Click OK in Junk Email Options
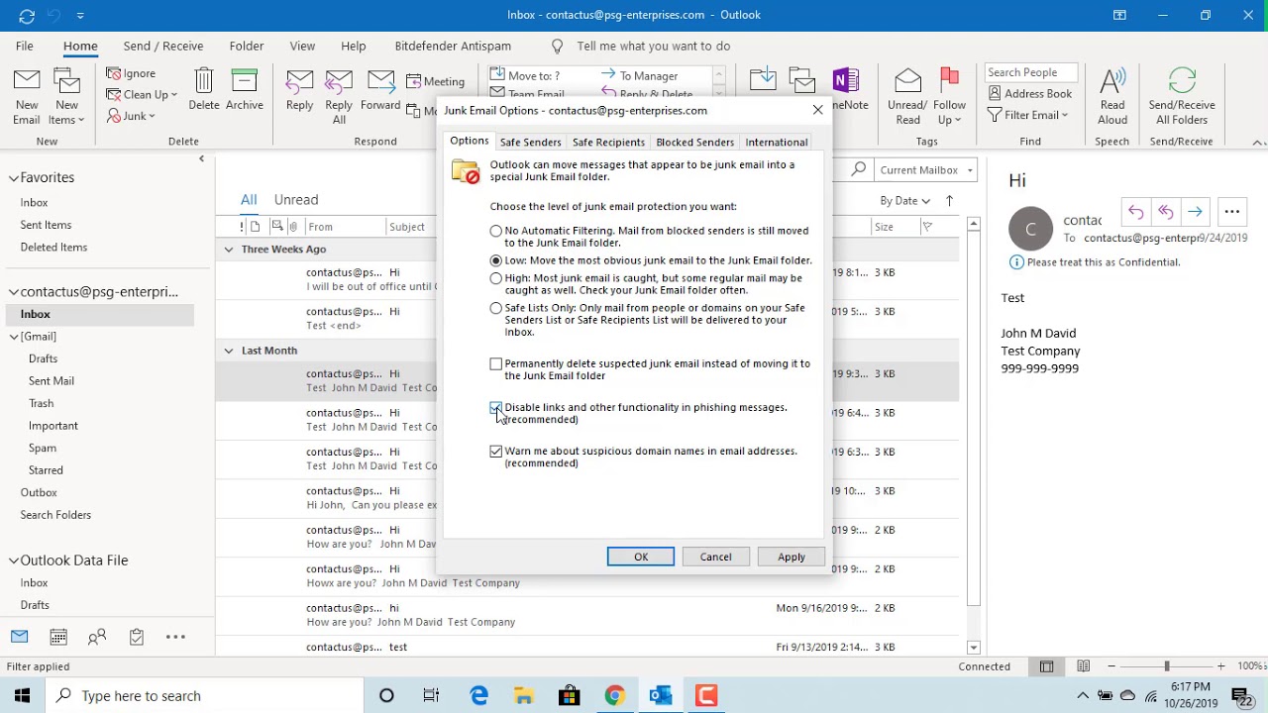 641,557
